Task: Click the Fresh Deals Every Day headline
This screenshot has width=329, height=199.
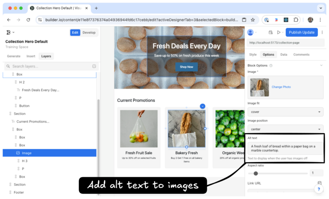Action: (187, 46)
